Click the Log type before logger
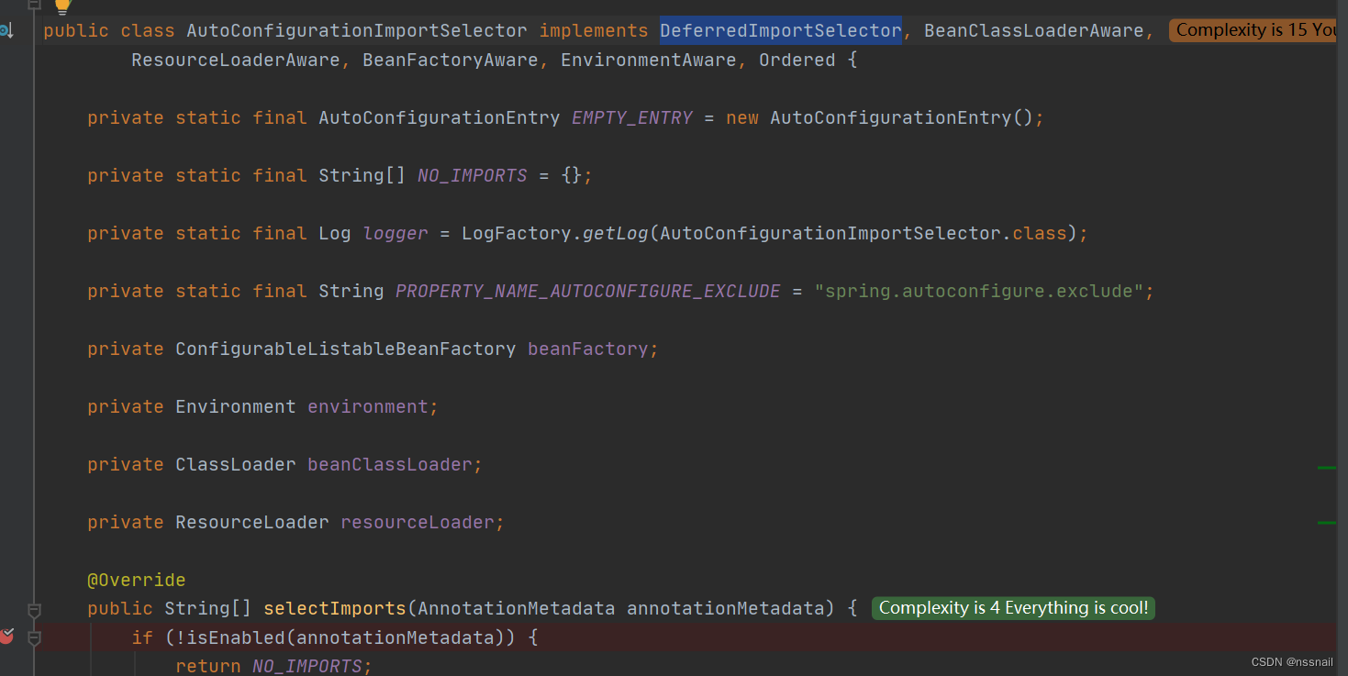This screenshot has height=676, width=1348. point(335,233)
